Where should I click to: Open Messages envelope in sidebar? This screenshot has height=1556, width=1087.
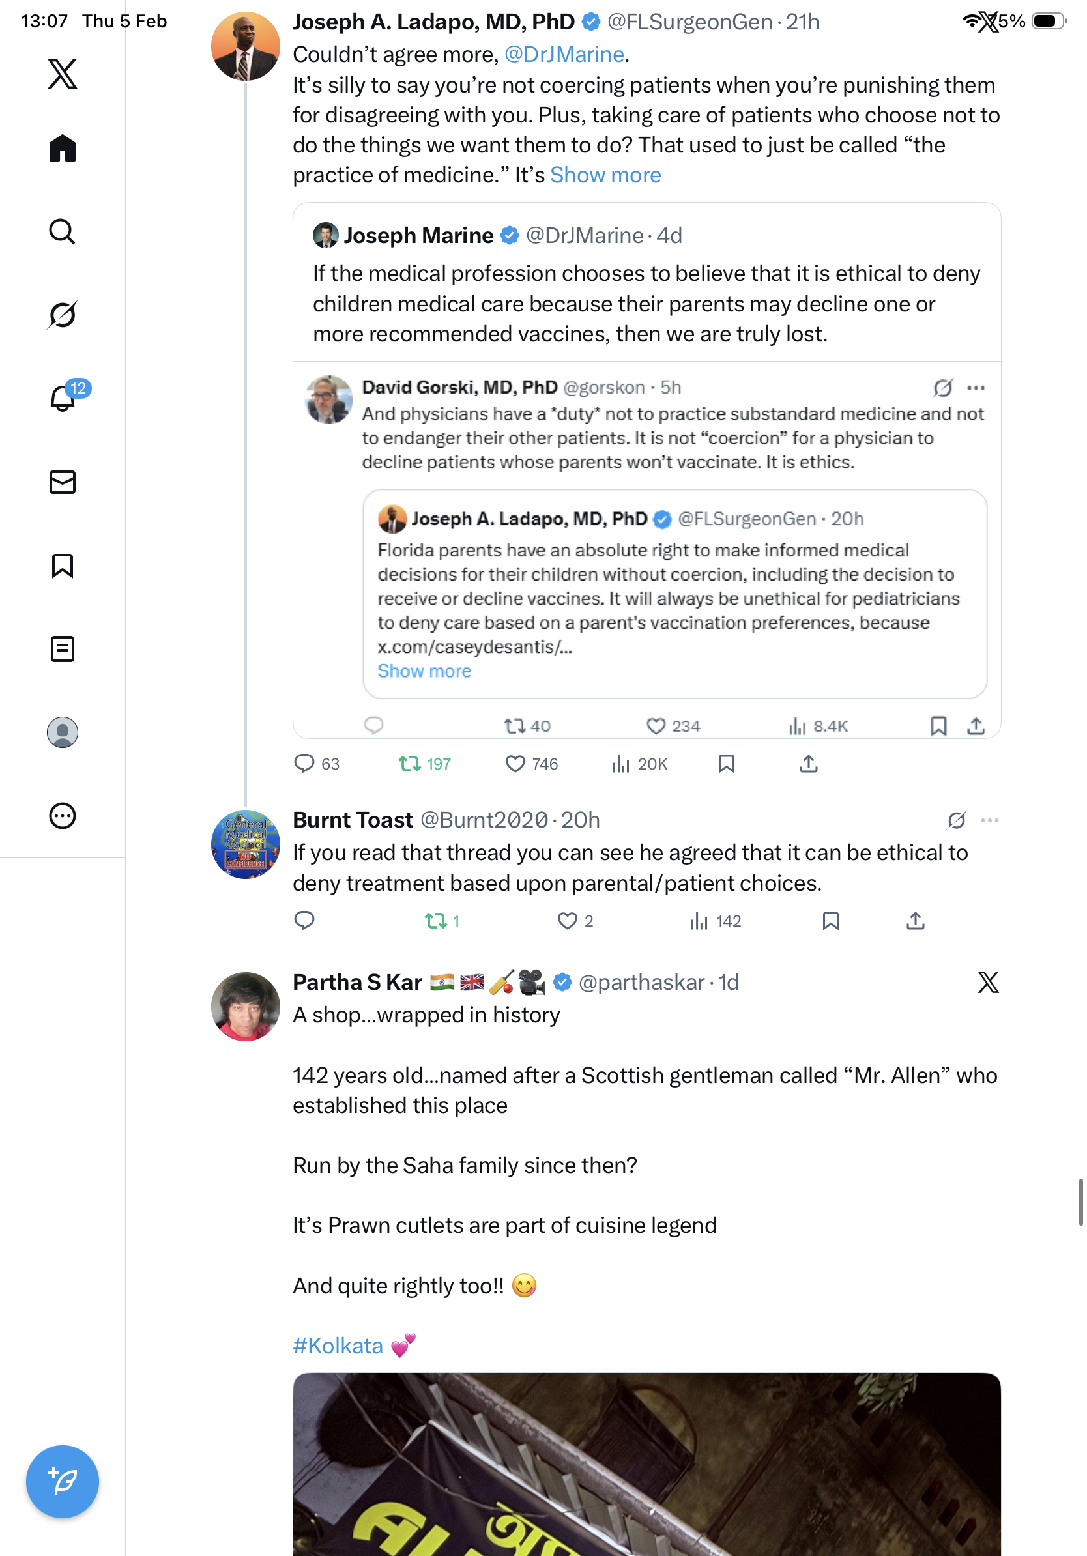(63, 482)
